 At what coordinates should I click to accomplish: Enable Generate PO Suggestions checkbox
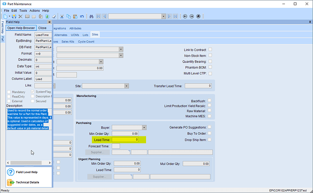(x=210, y=127)
